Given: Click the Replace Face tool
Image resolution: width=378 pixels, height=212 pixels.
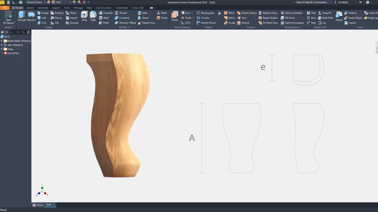Looking at the screenshot, I should (268, 13).
